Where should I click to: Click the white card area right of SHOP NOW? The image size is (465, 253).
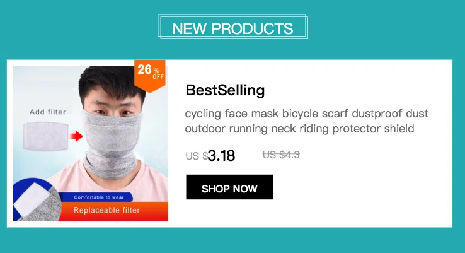click(362, 187)
